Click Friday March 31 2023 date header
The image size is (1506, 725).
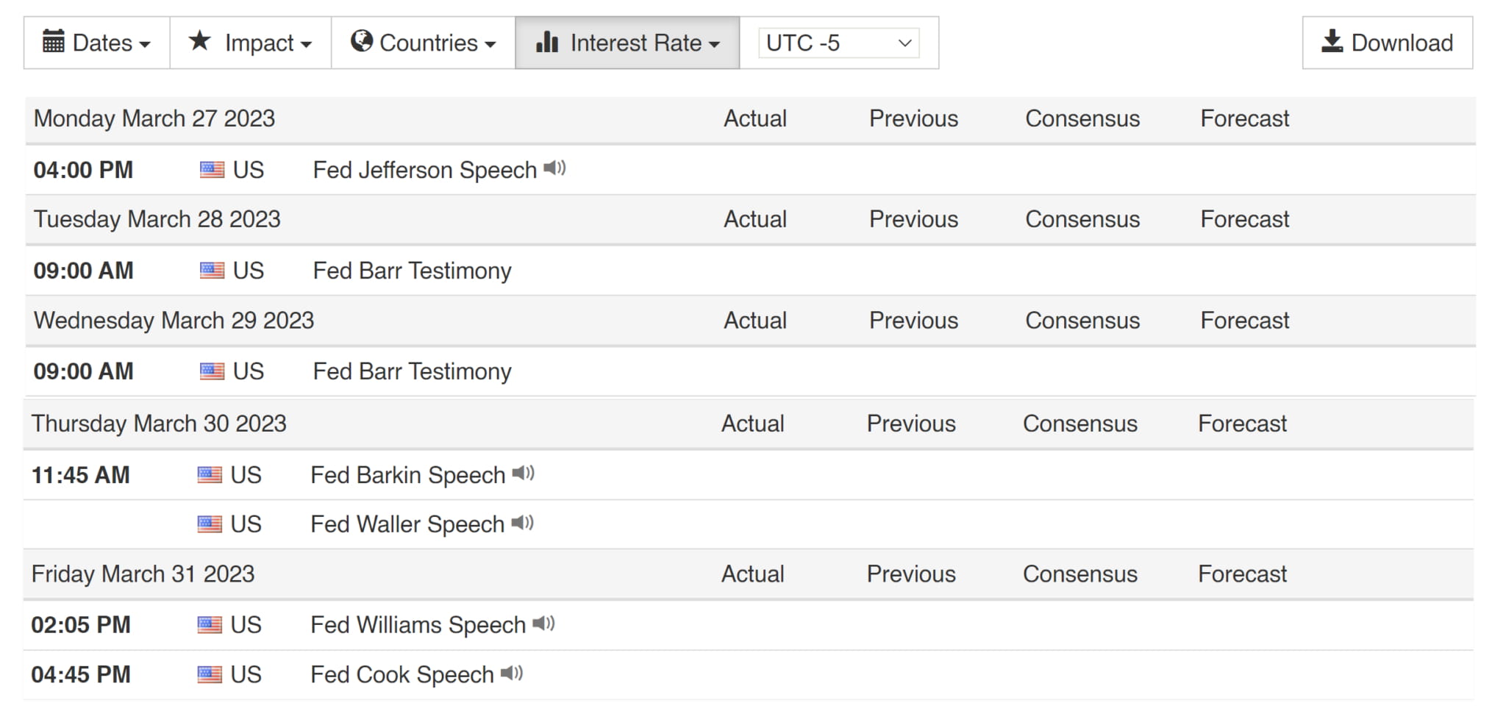143,574
